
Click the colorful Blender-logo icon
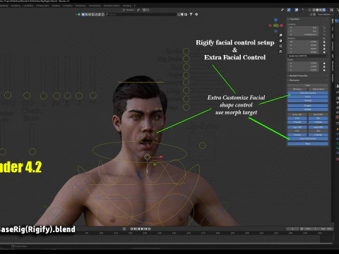(x=79, y=14)
